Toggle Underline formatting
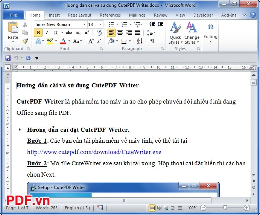 [x=56, y=33]
